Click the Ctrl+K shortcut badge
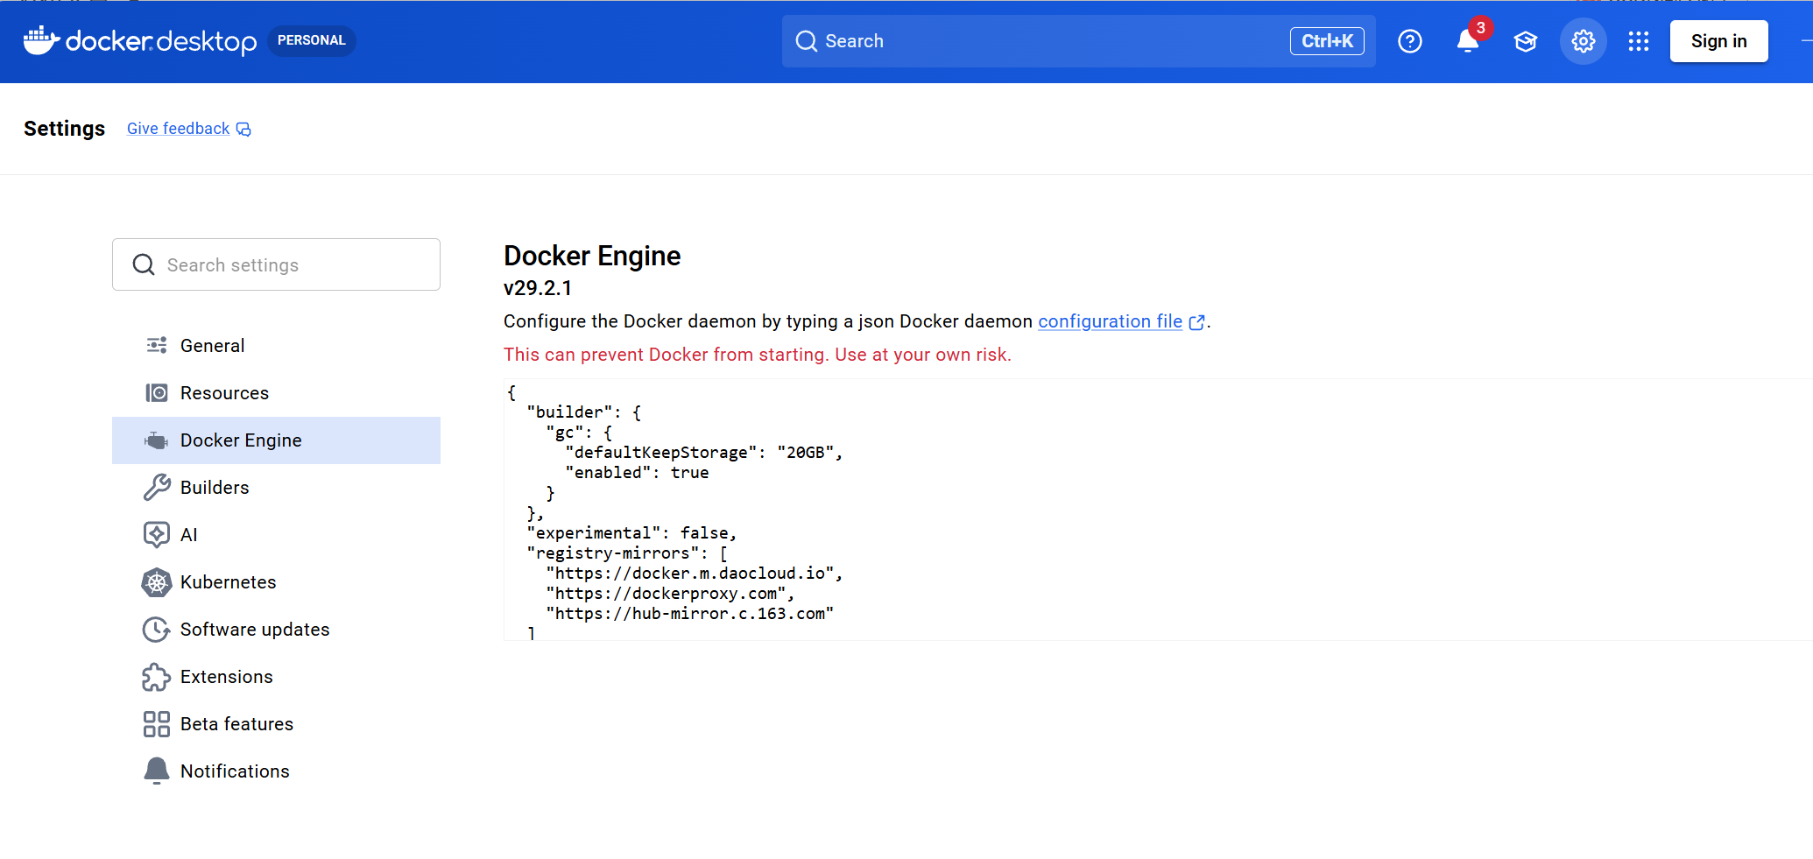Image resolution: width=1813 pixels, height=859 pixels. (x=1326, y=41)
